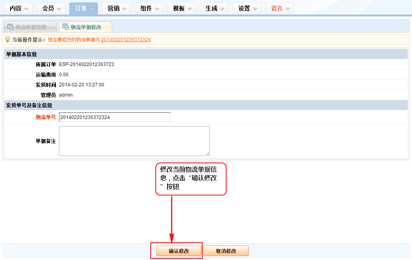
Task: Open the logistics number link 201402201236372324
Action: pos(126,40)
